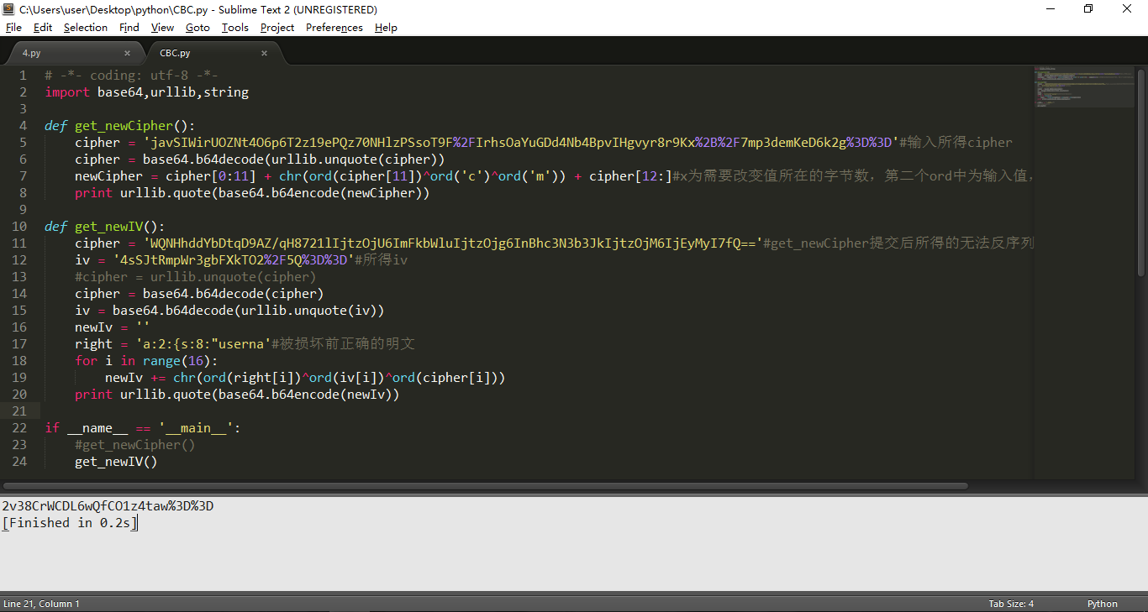
Task: Click the commented #cipher = urllib.unquote line
Action: (195, 277)
